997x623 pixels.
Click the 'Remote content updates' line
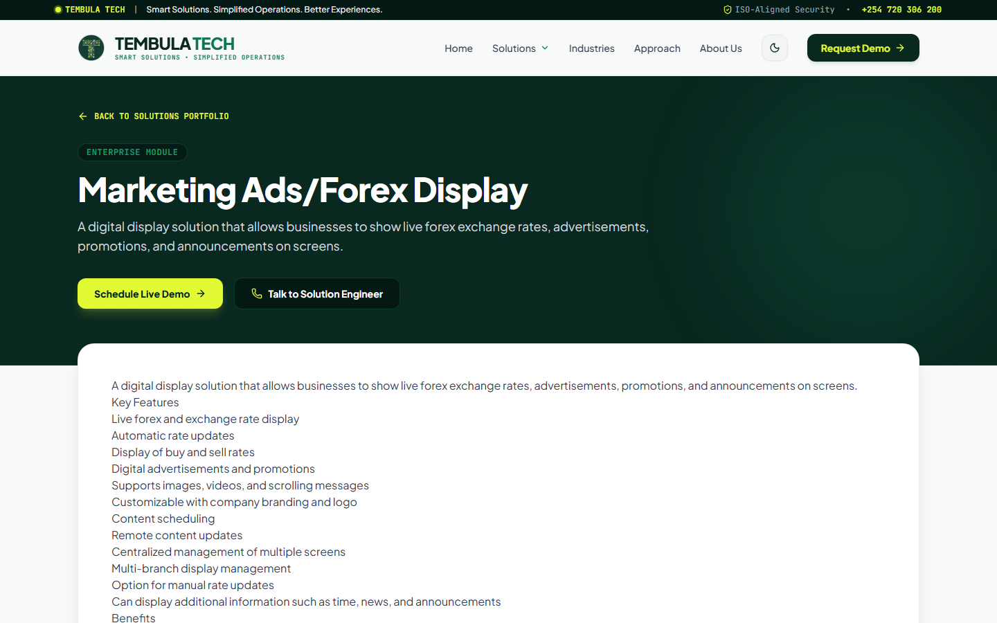coord(177,535)
